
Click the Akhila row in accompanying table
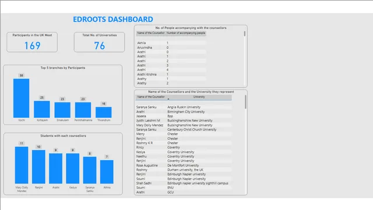[x=171, y=43]
